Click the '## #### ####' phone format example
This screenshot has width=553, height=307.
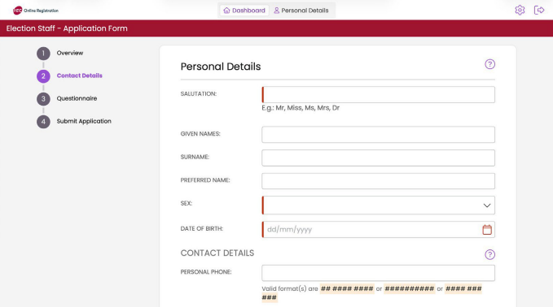(347, 288)
